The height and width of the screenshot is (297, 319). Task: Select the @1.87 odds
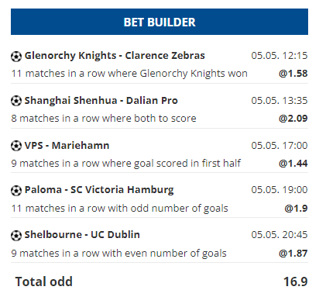(x=293, y=253)
